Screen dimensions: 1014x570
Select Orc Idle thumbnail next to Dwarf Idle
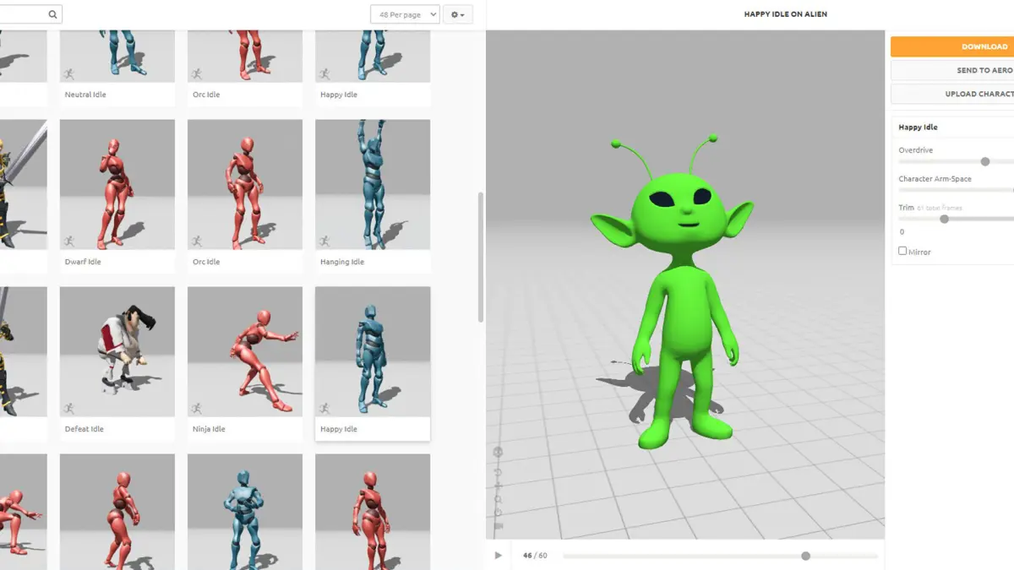[x=245, y=184]
